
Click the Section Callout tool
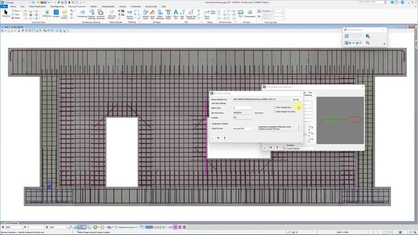click(129, 14)
